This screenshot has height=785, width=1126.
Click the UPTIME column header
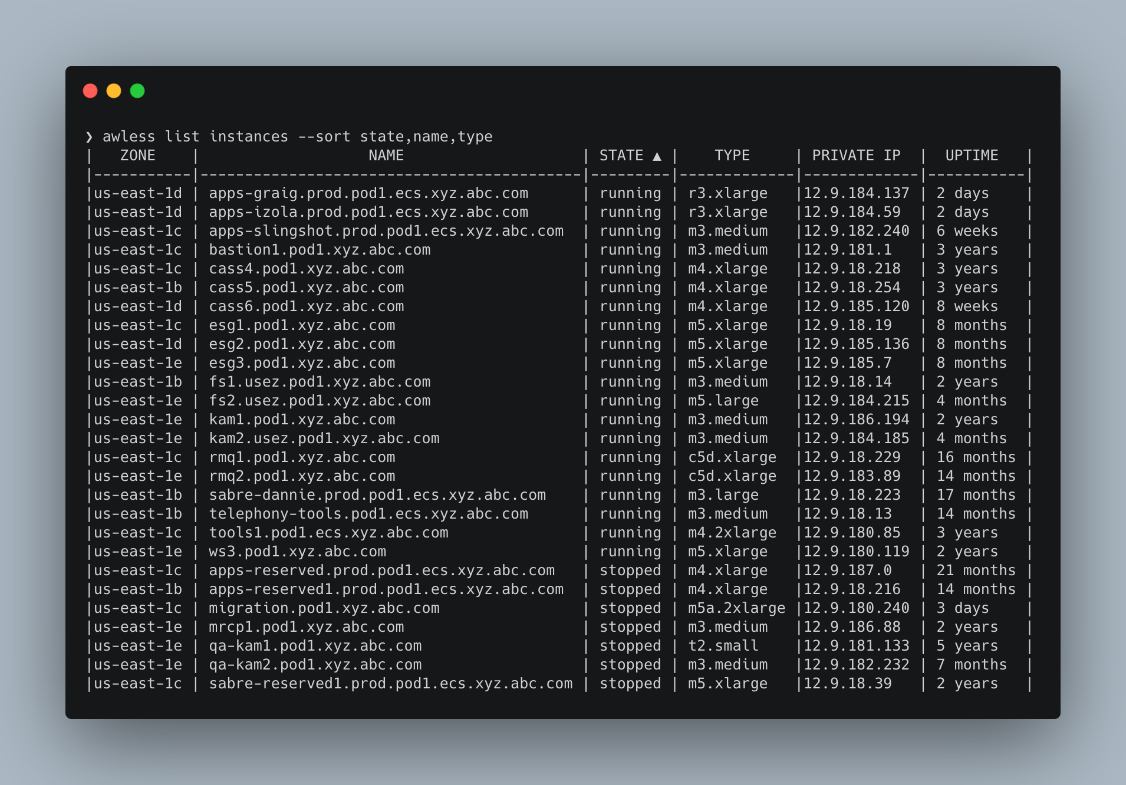coord(972,156)
